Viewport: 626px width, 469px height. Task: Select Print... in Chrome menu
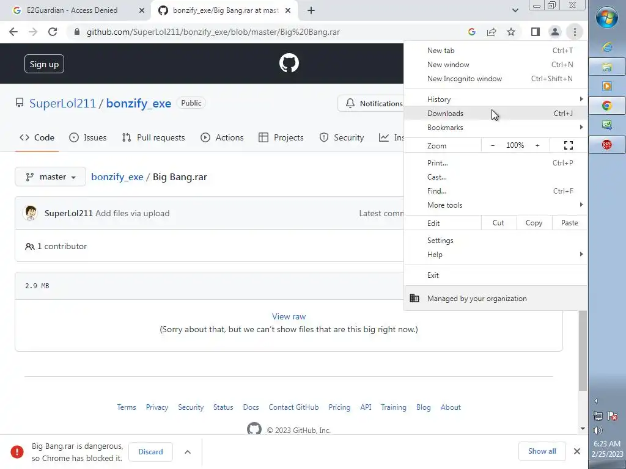(x=495, y=162)
